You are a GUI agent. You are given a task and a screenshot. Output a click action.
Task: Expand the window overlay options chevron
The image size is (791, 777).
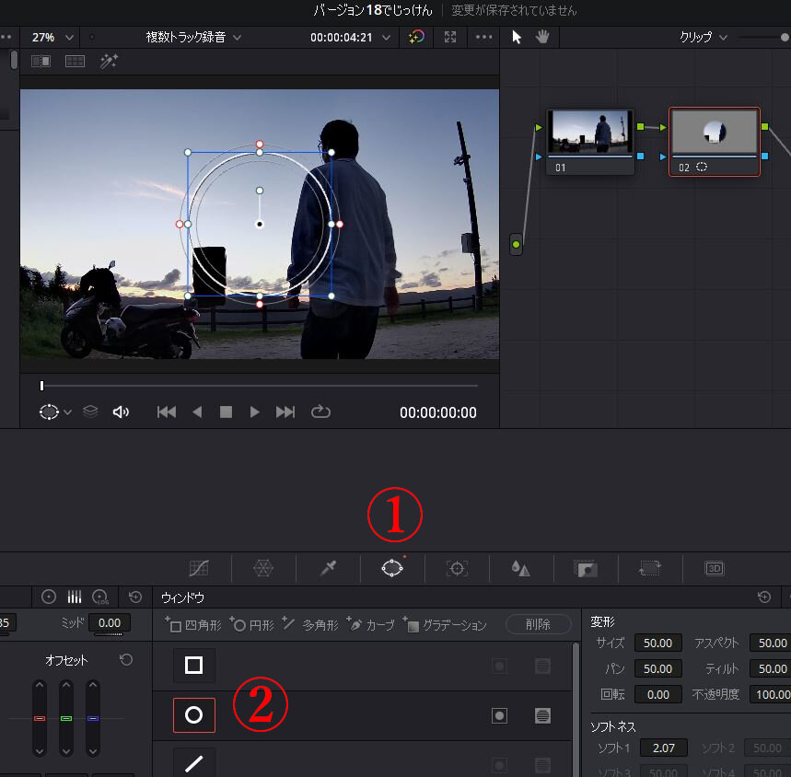[68, 412]
